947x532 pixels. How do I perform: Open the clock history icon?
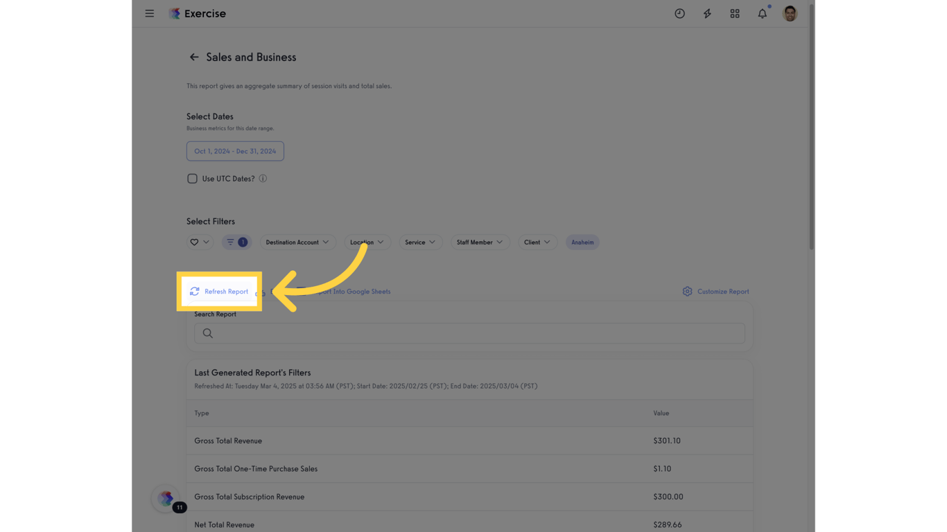click(679, 13)
